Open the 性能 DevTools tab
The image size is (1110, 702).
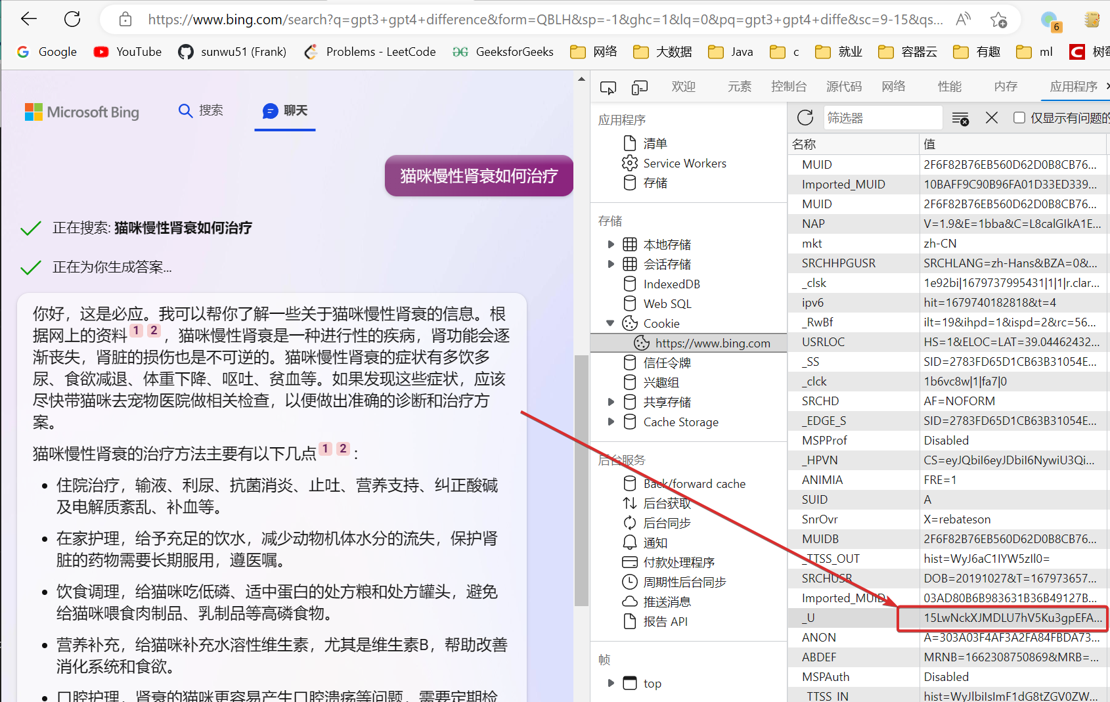(x=950, y=87)
